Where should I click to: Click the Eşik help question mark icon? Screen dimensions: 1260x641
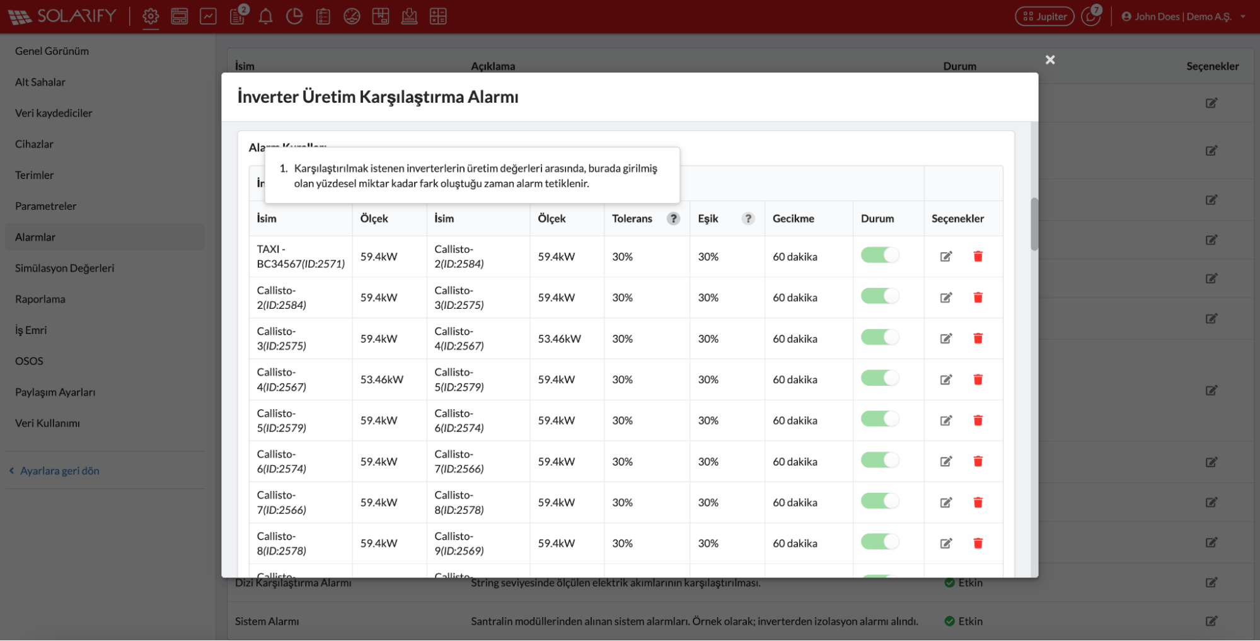coord(748,219)
